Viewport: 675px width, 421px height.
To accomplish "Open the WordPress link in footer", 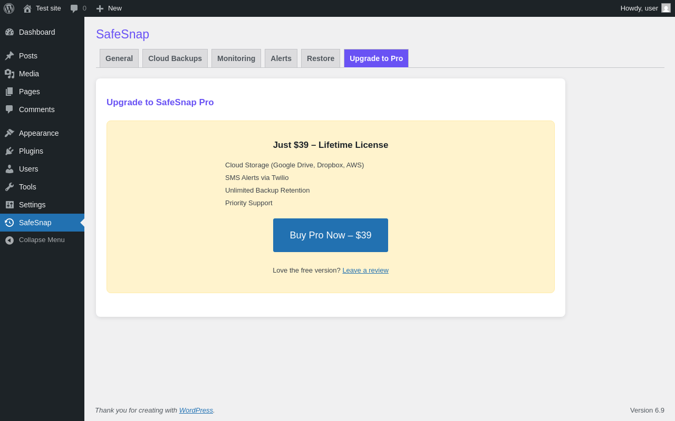I will click(196, 410).
